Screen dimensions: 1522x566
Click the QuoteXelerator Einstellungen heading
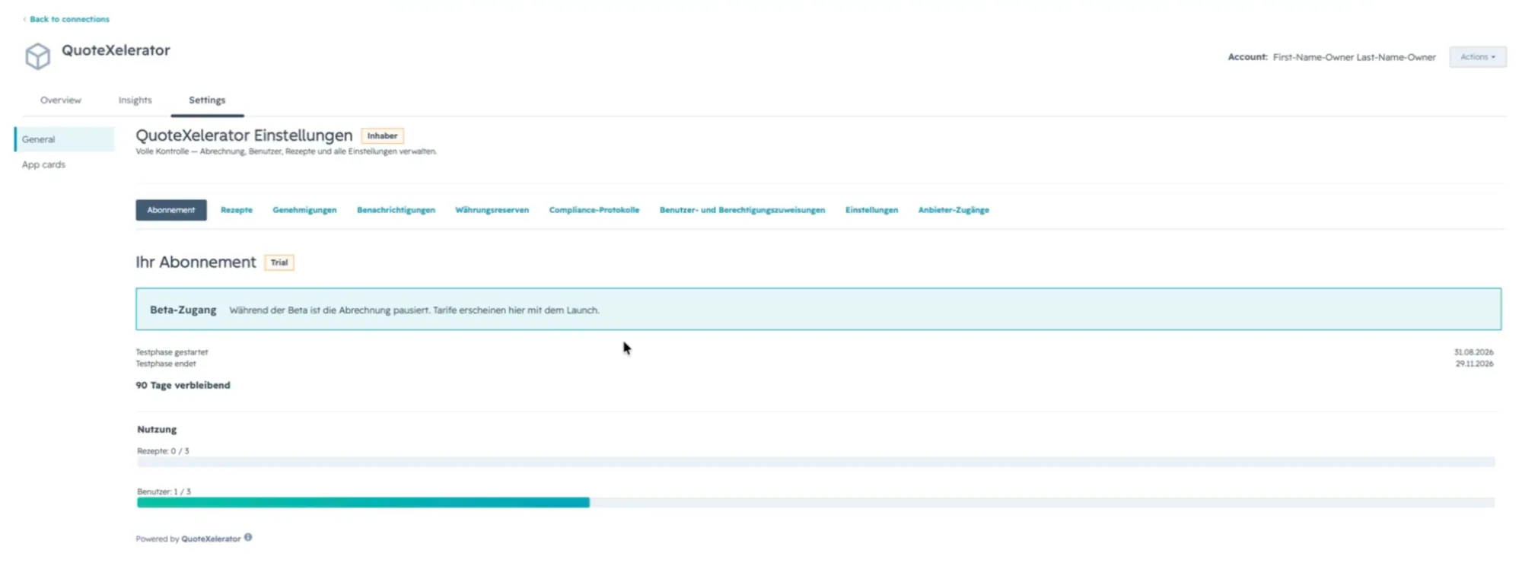[x=244, y=135]
